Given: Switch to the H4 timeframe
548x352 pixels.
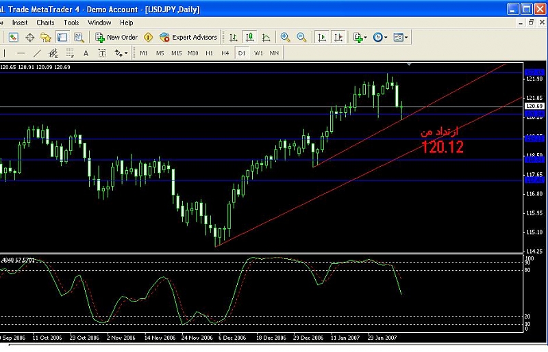Looking at the screenshot, I should [225, 53].
